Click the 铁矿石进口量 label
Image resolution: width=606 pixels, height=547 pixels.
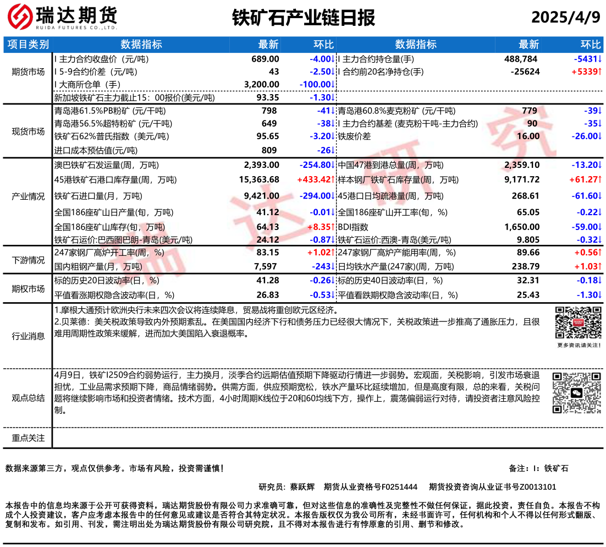(x=98, y=196)
